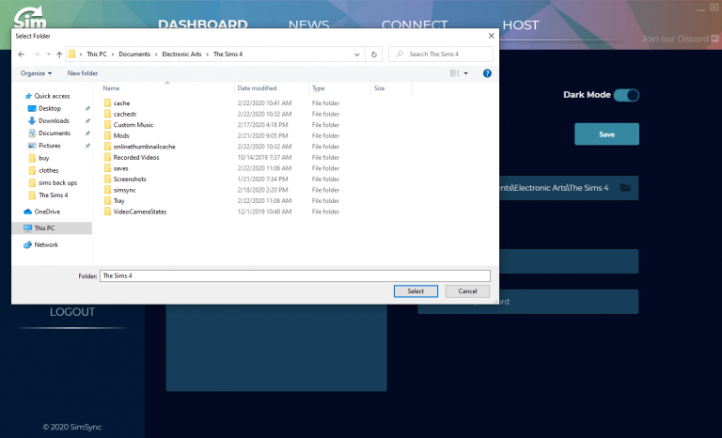Select the onlinethumbnailcache folder
Viewport: 722px width, 438px height.
(144, 147)
